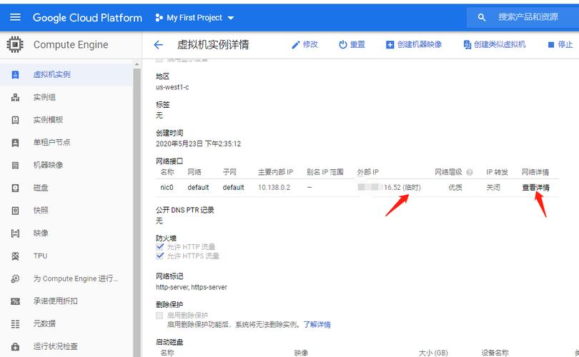Screen dimensions: 579x357
Task: Click the sidebar scrollbar up arrow
Action: 137,64
